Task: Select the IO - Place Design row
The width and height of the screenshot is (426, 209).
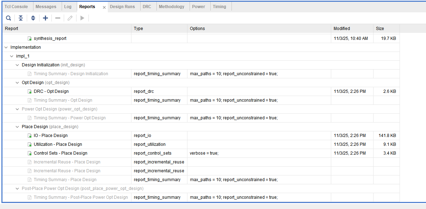Action: click(201, 136)
